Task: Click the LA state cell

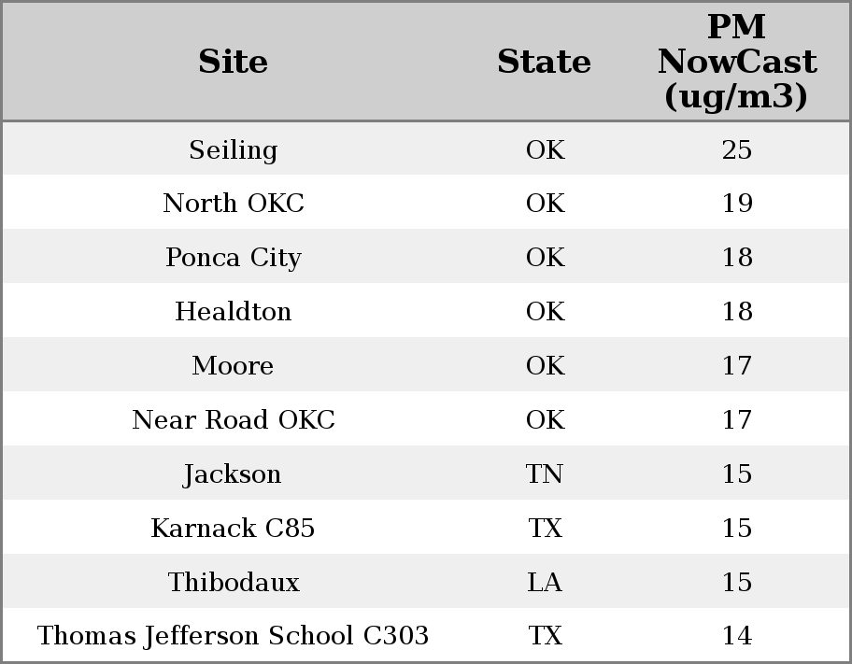Action: (545, 583)
